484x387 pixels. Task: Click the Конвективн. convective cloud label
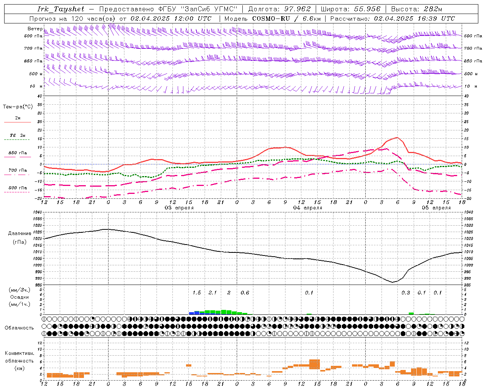[x=20, y=353]
